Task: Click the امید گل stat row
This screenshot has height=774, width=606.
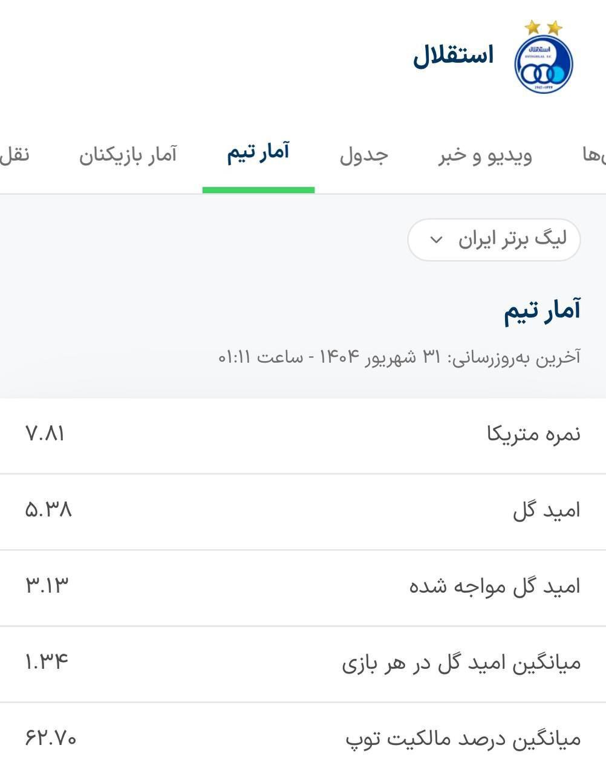Action: (303, 512)
